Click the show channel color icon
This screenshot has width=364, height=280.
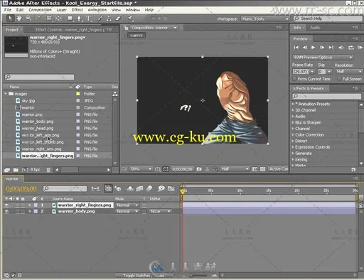point(215,169)
